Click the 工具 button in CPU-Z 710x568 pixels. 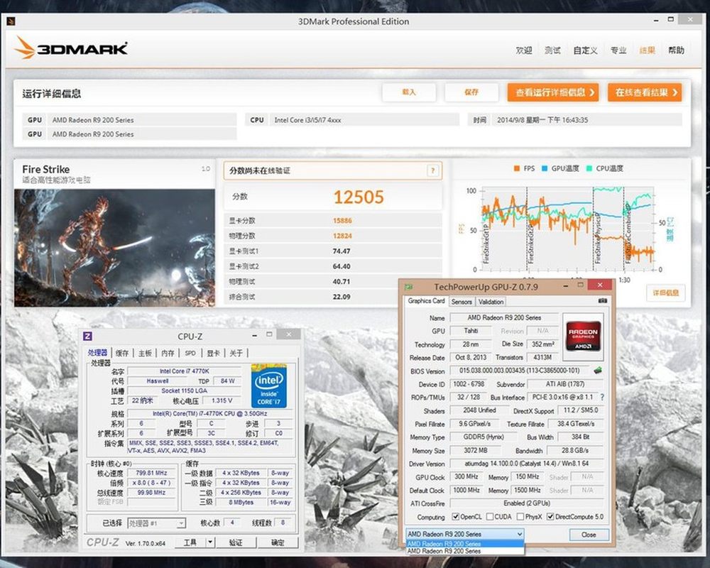coord(190,542)
